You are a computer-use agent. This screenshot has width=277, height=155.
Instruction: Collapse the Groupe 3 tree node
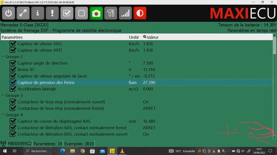tap(3, 95)
